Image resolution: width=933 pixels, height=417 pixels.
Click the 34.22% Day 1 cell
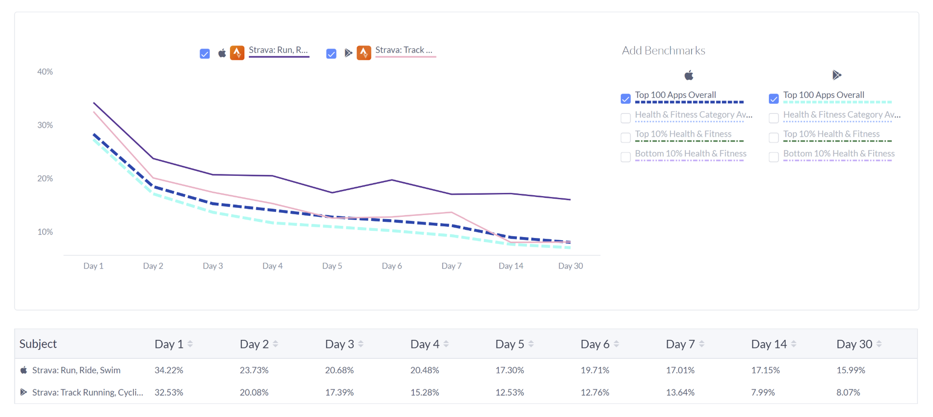point(169,370)
